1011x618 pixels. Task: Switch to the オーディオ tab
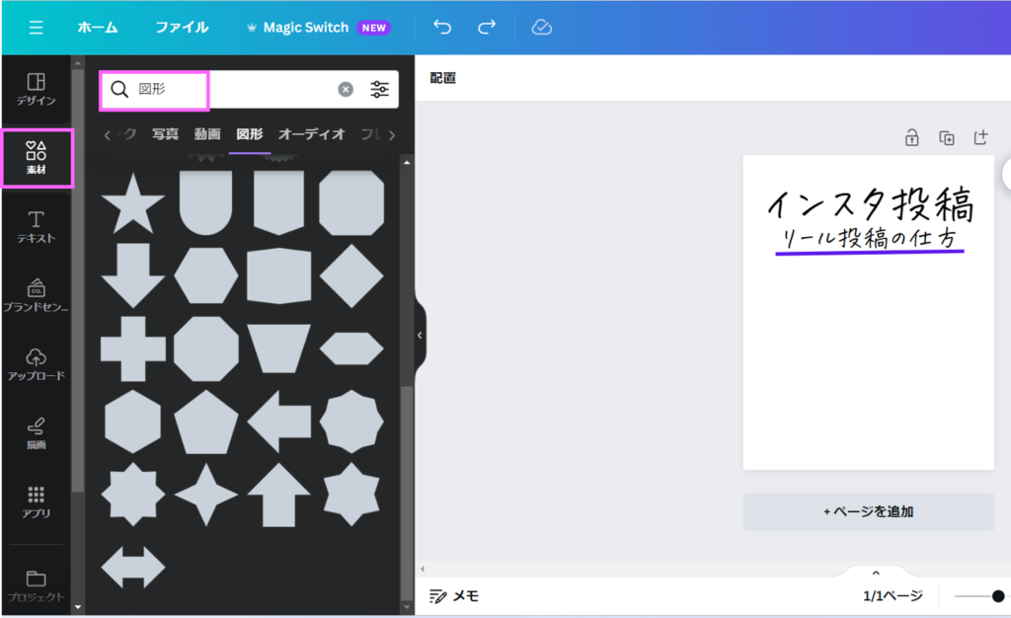[x=311, y=134]
